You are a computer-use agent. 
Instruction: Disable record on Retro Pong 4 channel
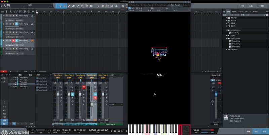click(95, 98)
